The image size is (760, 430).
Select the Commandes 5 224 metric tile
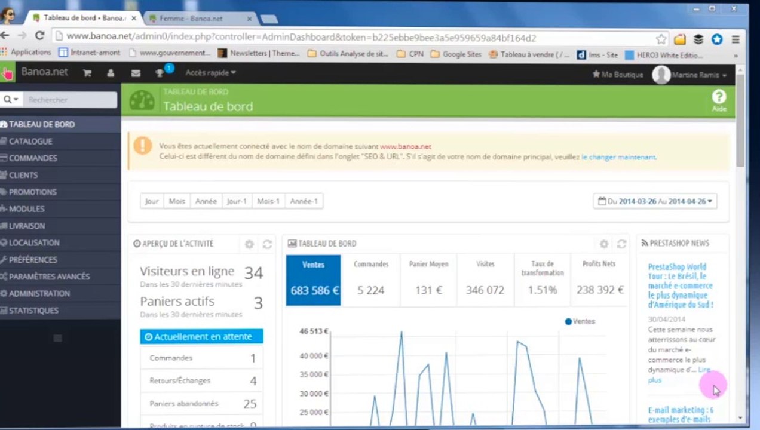tap(371, 280)
